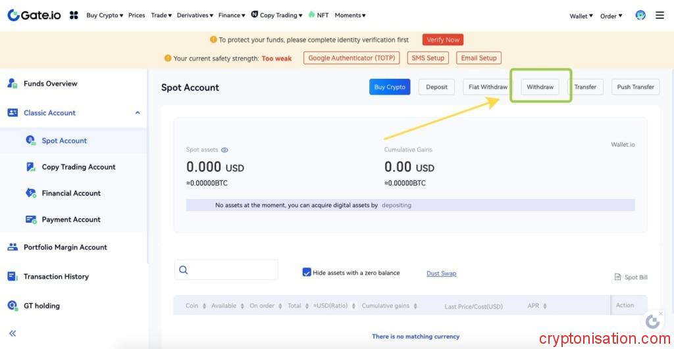Open the user profile avatar
Image resolution: width=674 pixels, height=349 pixels.
coord(640,15)
